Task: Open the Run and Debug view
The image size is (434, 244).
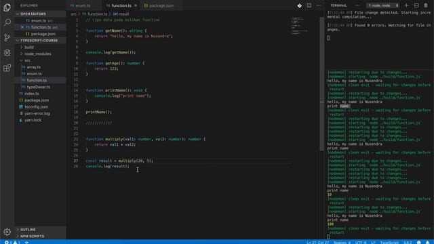Action: [7, 53]
